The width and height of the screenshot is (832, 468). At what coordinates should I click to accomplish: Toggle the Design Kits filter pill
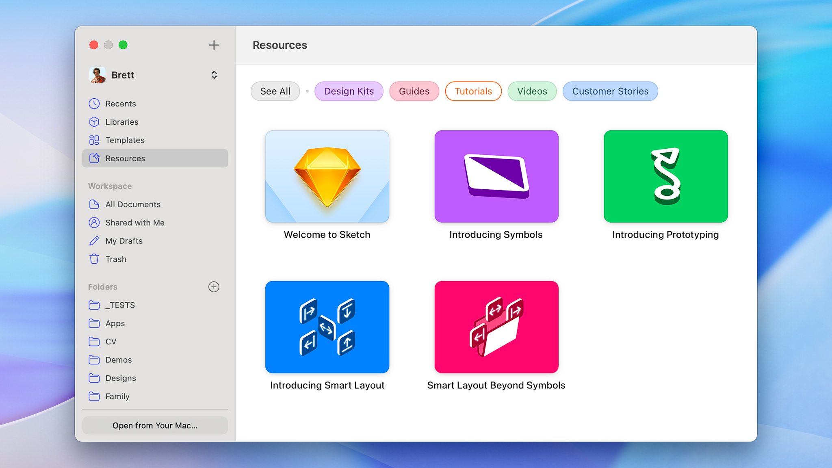tap(349, 91)
